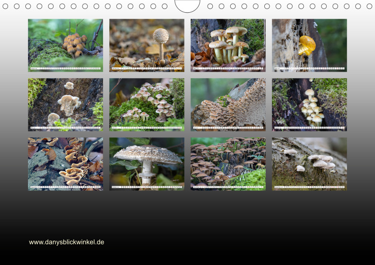This screenshot has height=265, width=375.
Task: Open the small white mushrooms on grey log
Action: pyautogui.click(x=309, y=164)
